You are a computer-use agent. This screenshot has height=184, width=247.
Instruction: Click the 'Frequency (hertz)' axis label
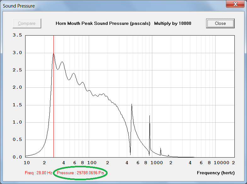pos(216,173)
